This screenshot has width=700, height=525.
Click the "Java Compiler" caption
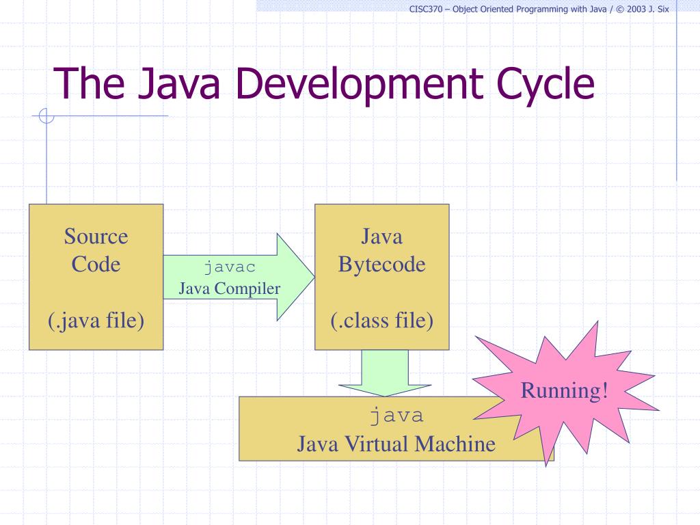230,288
